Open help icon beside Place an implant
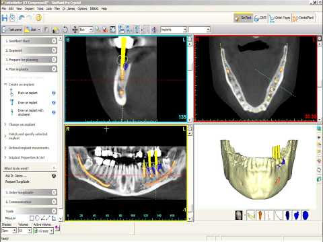323x242 pixels. (54, 93)
